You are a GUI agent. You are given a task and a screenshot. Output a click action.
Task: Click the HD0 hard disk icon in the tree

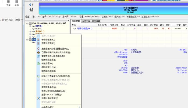click(x=30, y=23)
